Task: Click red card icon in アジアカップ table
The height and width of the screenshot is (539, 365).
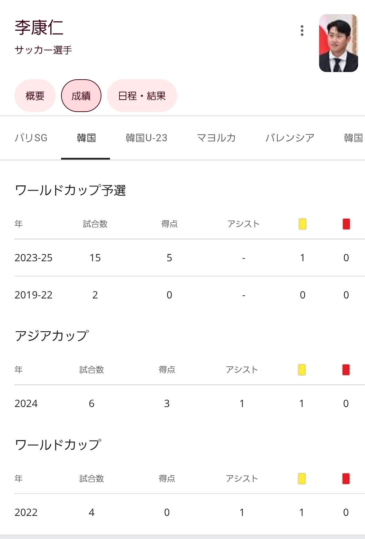Action: [x=346, y=370]
